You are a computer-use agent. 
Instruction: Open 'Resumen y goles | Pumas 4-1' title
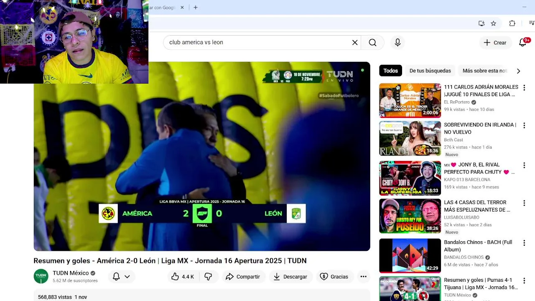[x=481, y=284]
